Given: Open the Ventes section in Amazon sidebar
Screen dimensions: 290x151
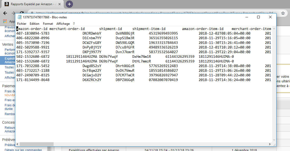Looking at the screenshot, I should click(8, 44).
